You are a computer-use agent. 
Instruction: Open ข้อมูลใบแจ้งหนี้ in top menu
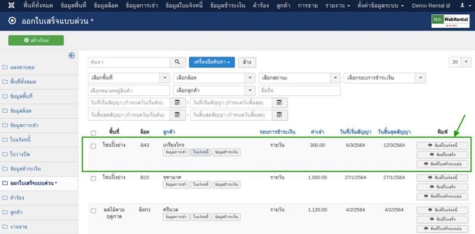pyautogui.click(x=184, y=5)
